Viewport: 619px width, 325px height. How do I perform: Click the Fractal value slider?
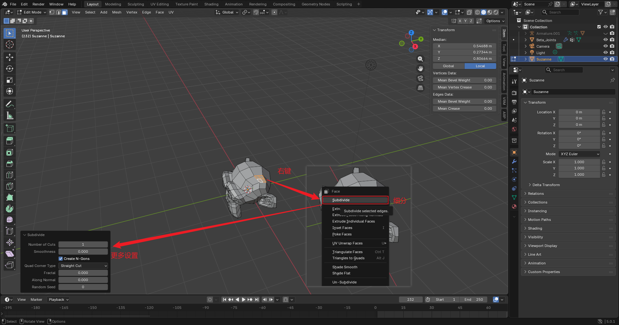[x=83, y=273]
